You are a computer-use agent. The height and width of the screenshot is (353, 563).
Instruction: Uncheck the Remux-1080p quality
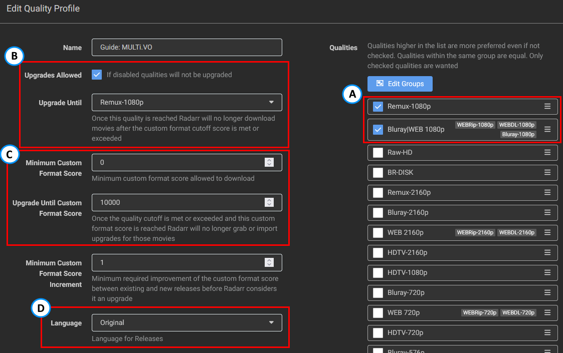coord(378,106)
